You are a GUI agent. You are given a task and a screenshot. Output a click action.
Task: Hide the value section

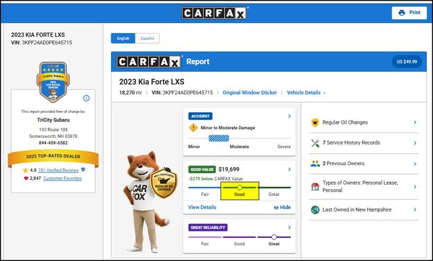pos(282,207)
